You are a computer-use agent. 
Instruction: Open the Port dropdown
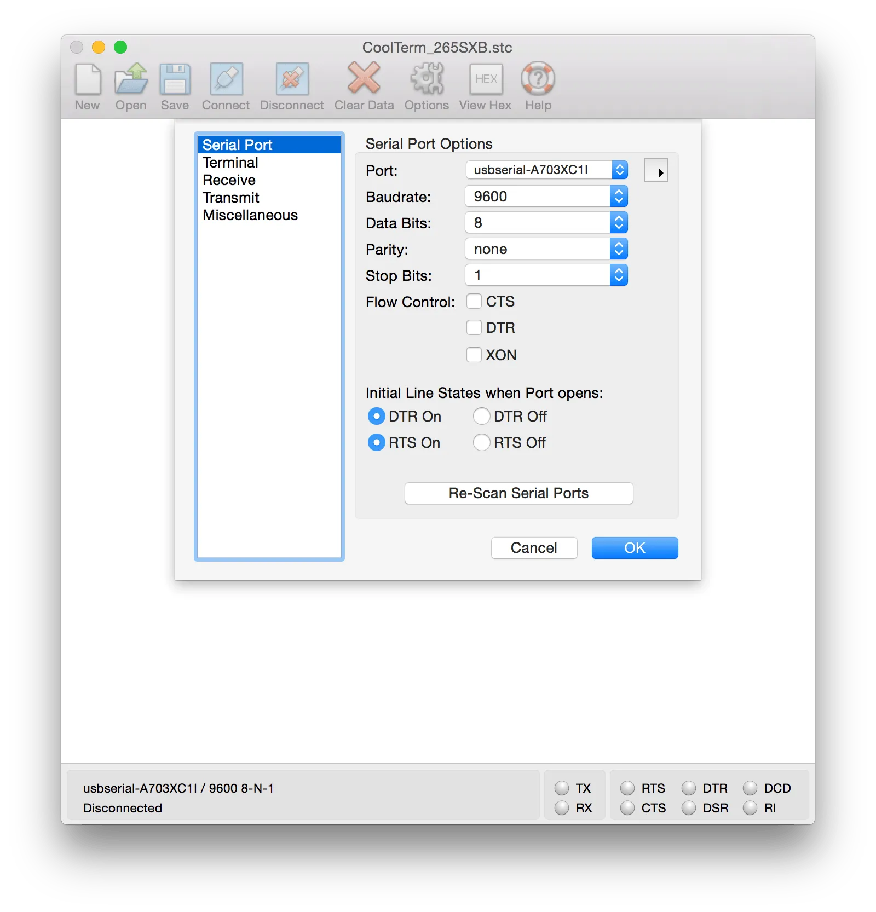pos(546,170)
